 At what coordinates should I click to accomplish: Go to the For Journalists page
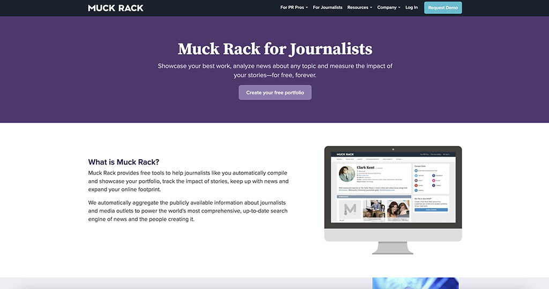click(328, 8)
